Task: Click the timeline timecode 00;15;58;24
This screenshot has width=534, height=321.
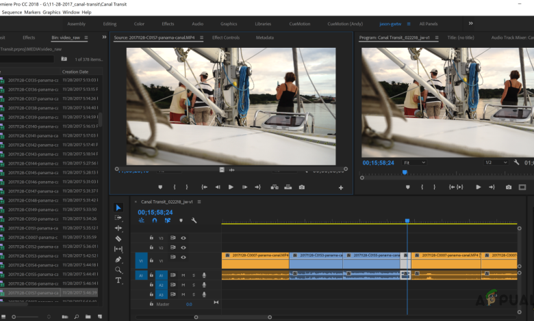Action: coord(154,212)
